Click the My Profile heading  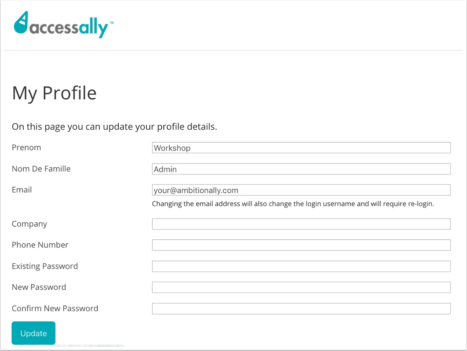pos(54,93)
